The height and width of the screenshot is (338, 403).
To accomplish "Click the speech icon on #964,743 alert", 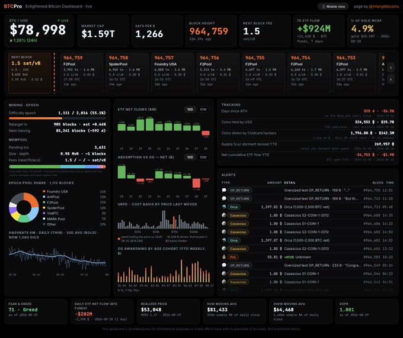I will point(224,198).
